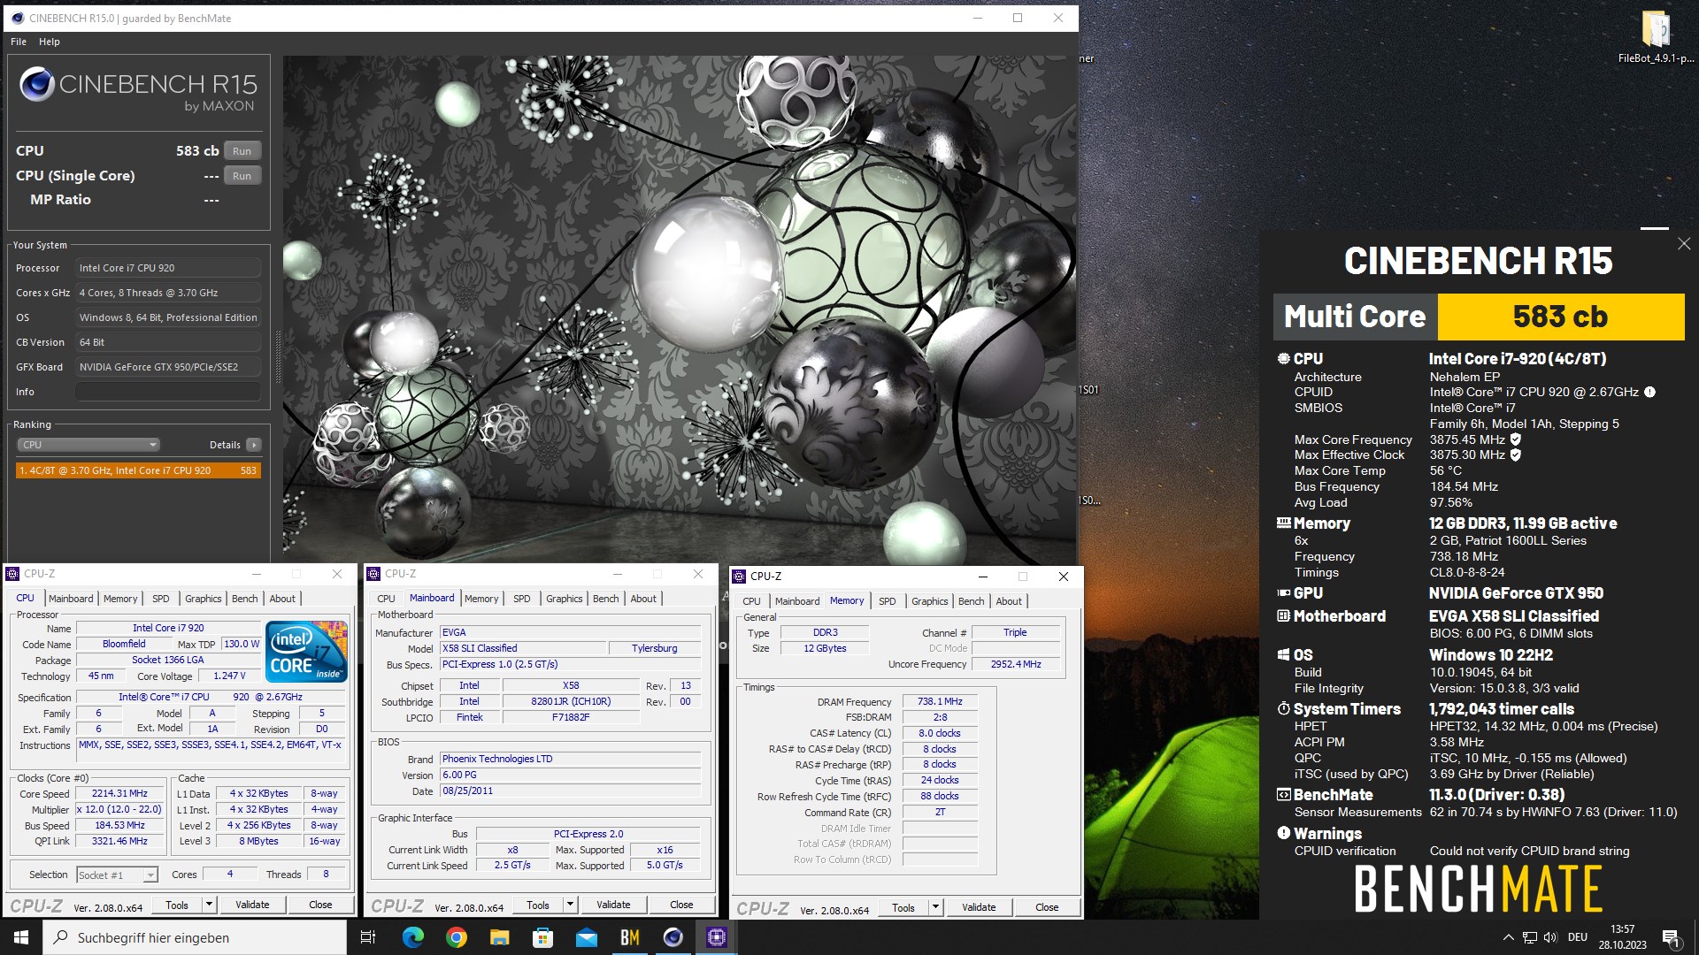This screenshot has width=1699, height=955.
Task: Run the CPU Single Core benchmark
Action: point(242,176)
